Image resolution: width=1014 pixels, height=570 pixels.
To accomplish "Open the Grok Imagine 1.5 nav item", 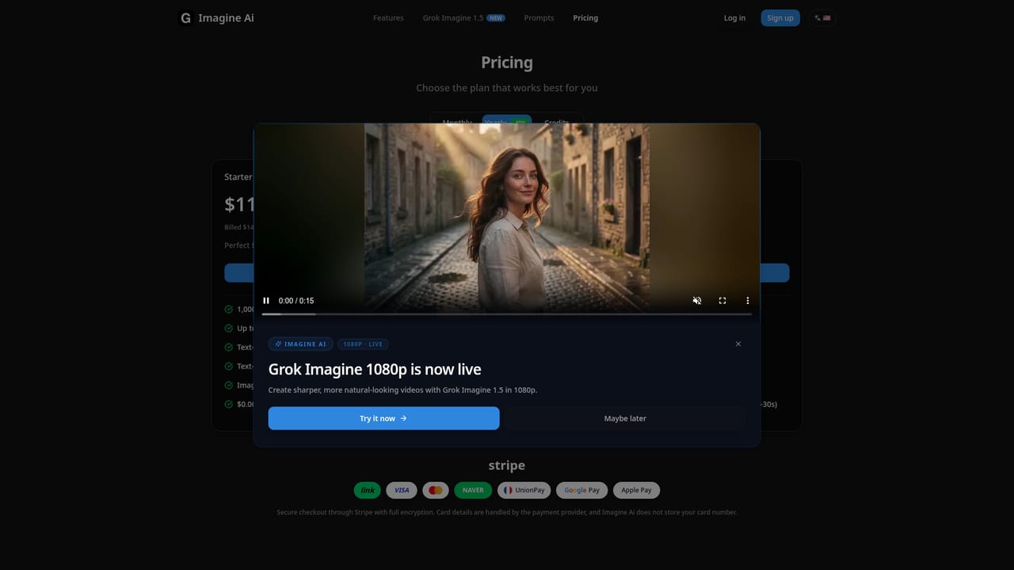I will click(x=463, y=17).
